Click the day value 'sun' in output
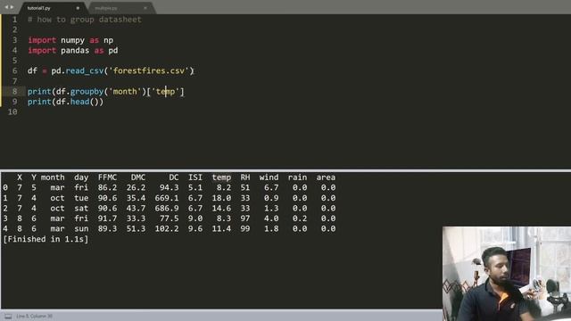 [81, 228]
